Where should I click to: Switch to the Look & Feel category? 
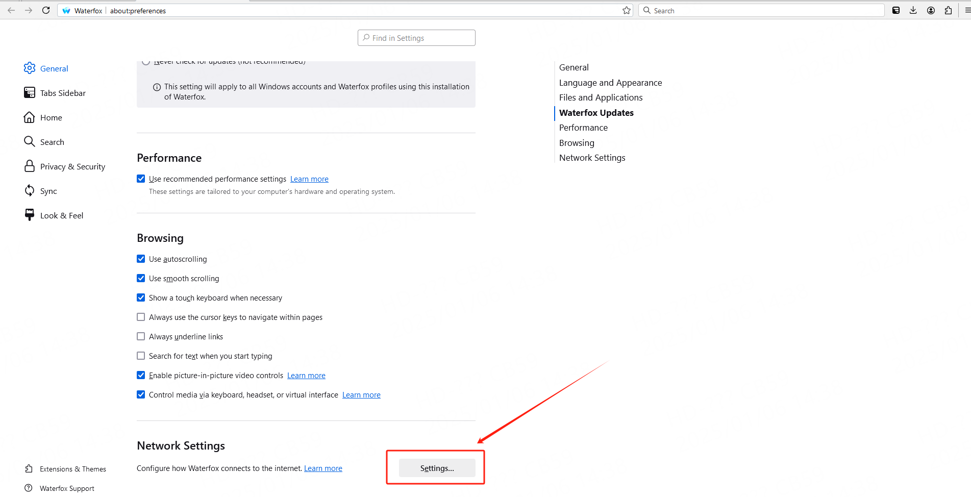(61, 215)
